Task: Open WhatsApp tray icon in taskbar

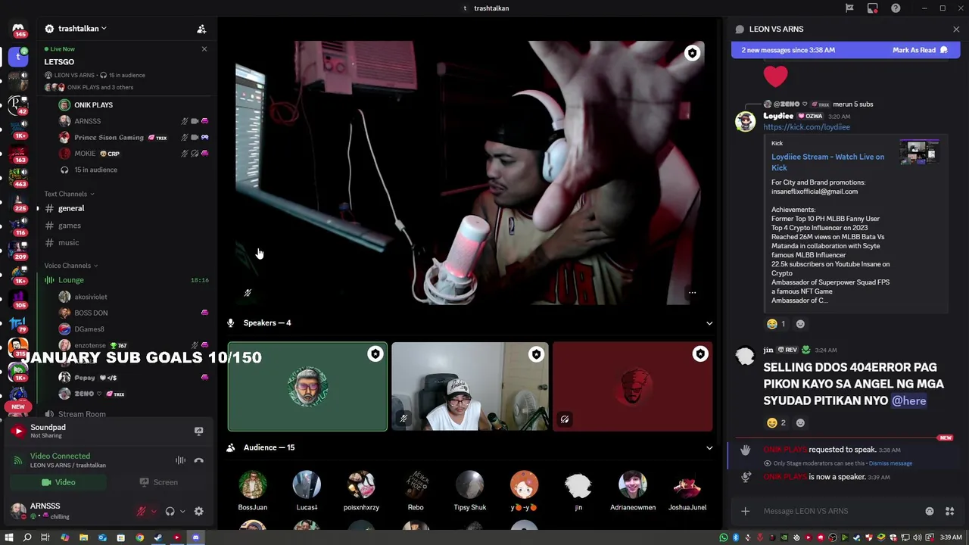Action: pyautogui.click(x=724, y=537)
